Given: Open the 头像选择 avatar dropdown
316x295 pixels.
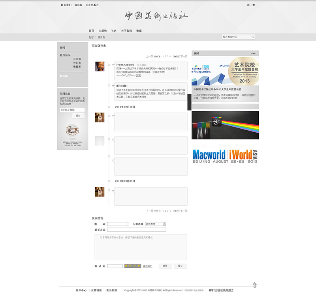Looking at the screenshot, I should [x=156, y=224].
